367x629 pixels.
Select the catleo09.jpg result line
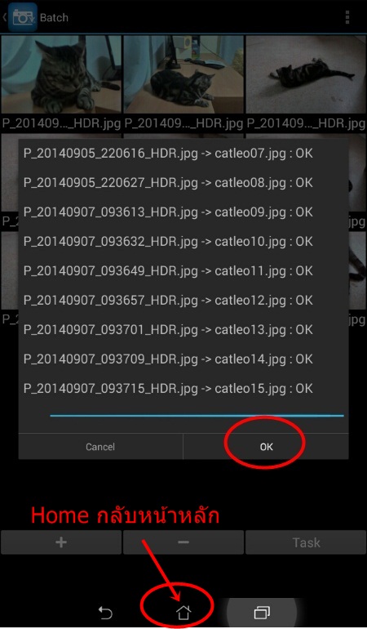coord(168,212)
